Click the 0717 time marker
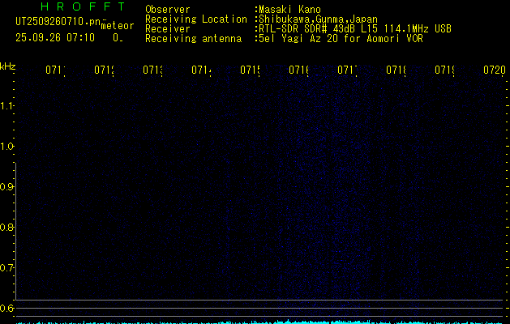 point(347,70)
